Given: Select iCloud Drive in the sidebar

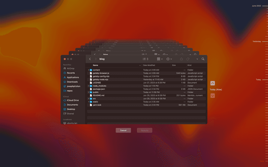Looking at the screenshot, I should click(x=73, y=100).
